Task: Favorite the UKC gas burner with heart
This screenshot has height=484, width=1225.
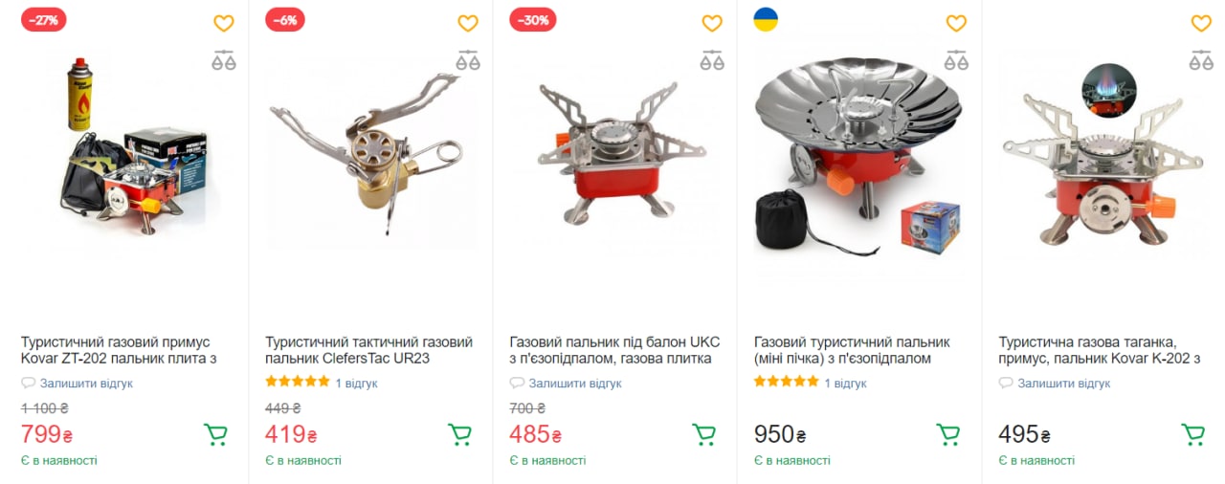Action: pos(712,23)
